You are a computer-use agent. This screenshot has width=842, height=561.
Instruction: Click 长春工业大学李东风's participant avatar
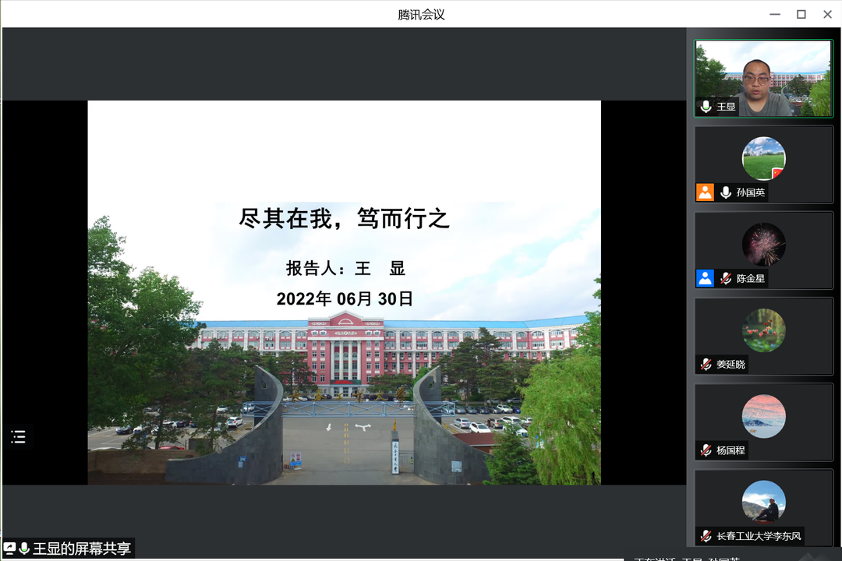763,501
